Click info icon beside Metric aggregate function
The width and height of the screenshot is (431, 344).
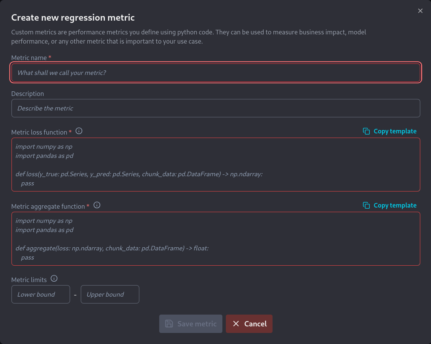[97, 205]
